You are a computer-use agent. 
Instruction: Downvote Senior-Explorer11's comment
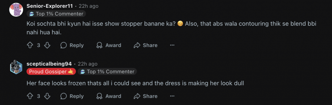coord(47,45)
